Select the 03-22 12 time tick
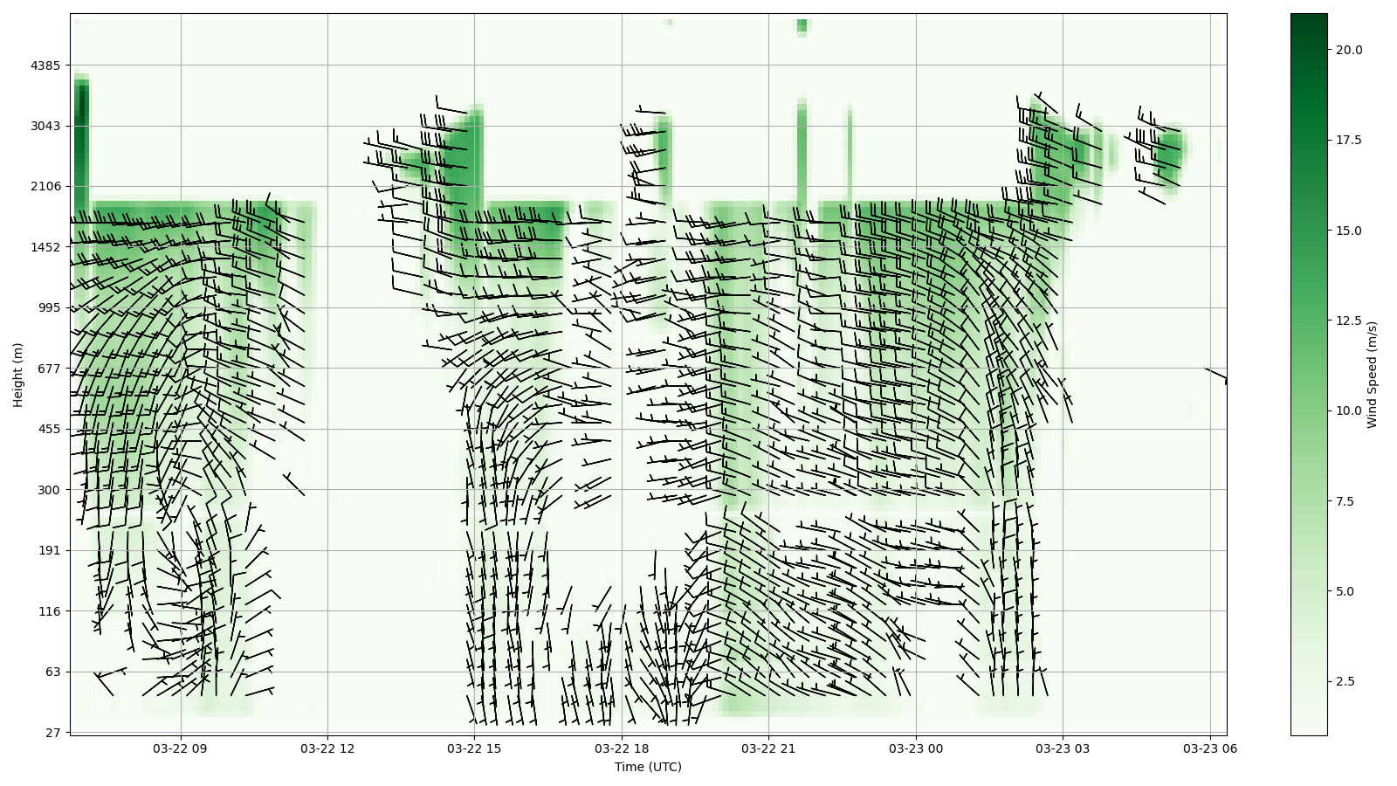This screenshot has height=786, width=1397. pyautogui.click(x=328, y=748)
